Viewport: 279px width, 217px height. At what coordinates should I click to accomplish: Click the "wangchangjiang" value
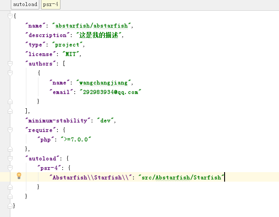pos(103,83)
